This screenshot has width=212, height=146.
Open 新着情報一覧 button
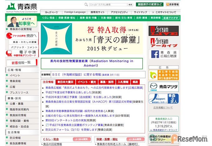[x=22, y=63]
